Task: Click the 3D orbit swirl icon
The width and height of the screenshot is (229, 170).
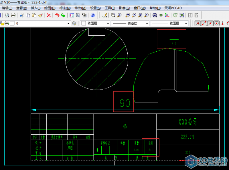Action: (155, 15)
